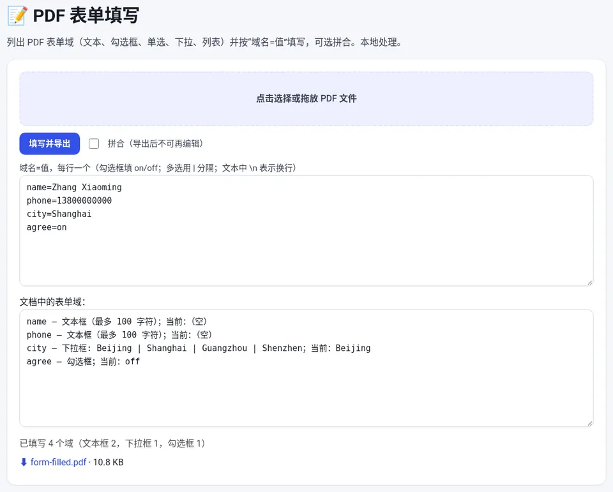Click the field-values textarea resize handle
This screenshot has height=492, width=613.
tap(590, 283)
